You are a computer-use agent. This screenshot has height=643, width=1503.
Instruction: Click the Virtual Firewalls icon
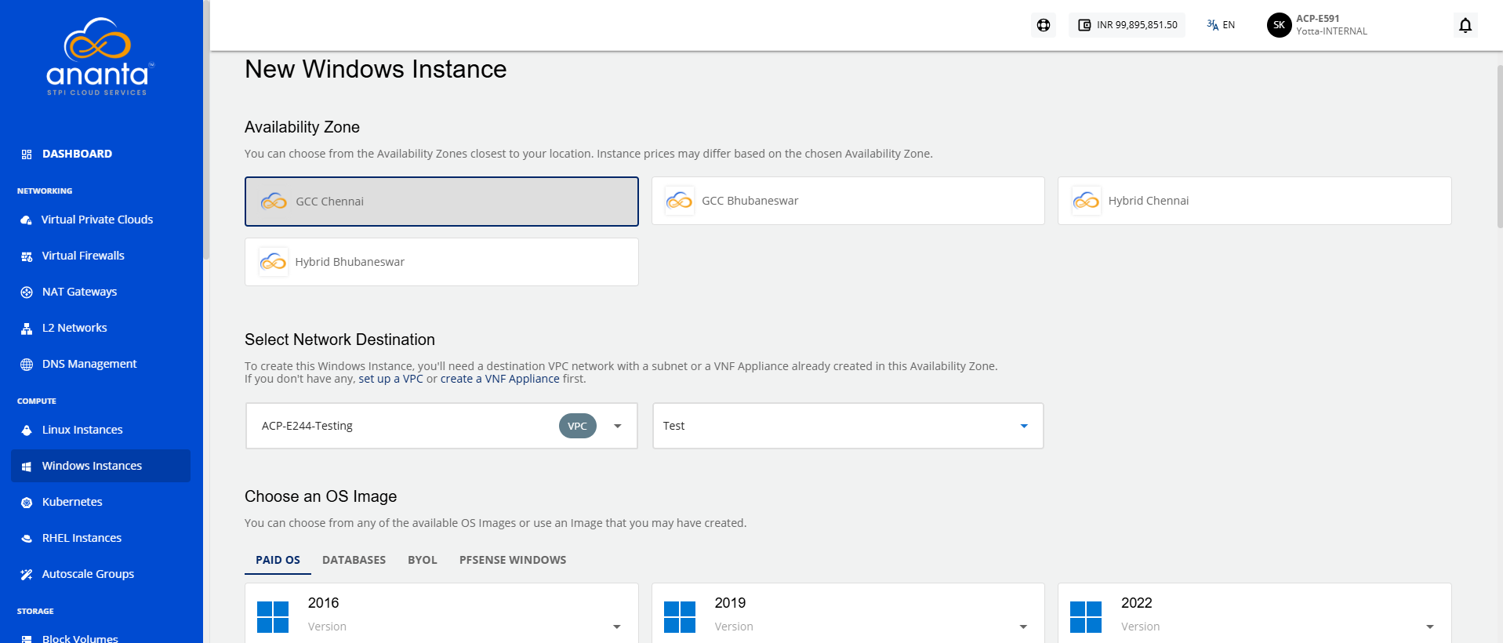(x=27, y=256)
